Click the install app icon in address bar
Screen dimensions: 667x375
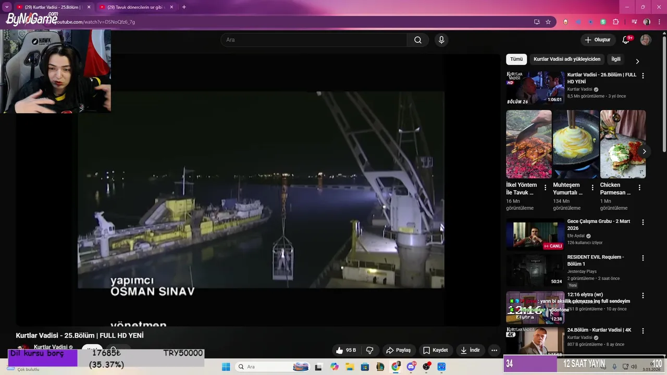pyautogui.click(x=537, y=22)
